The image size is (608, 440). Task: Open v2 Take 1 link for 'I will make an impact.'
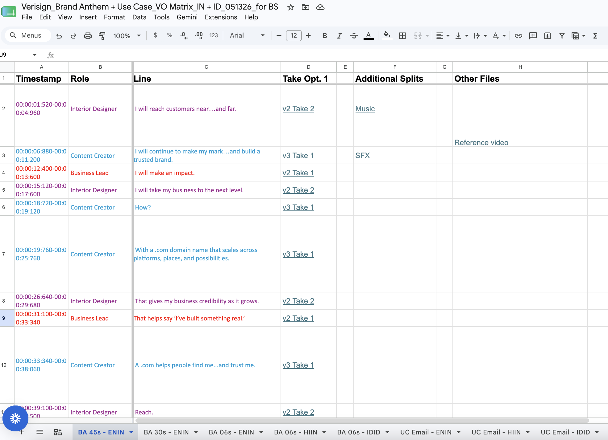coord(298,173)
